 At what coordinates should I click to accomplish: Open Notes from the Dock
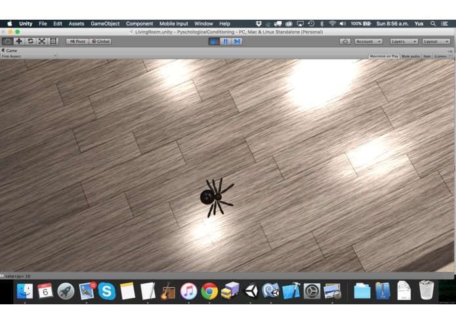tap(127, 291)
